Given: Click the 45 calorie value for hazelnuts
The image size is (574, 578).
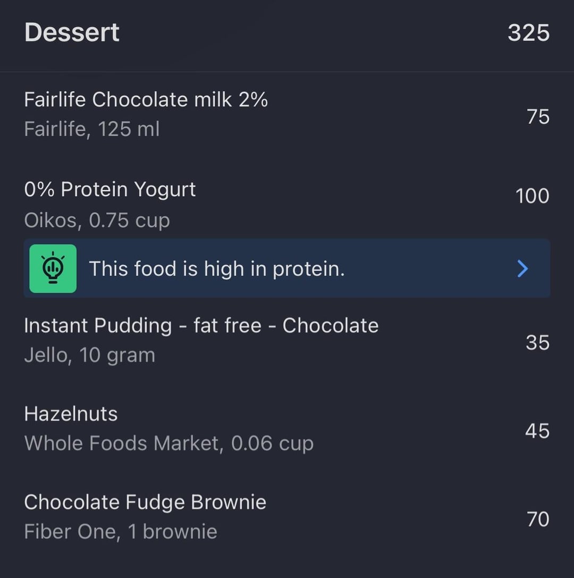Looking at the screenshot, I should pyautogui.click(x=537, y=431).
